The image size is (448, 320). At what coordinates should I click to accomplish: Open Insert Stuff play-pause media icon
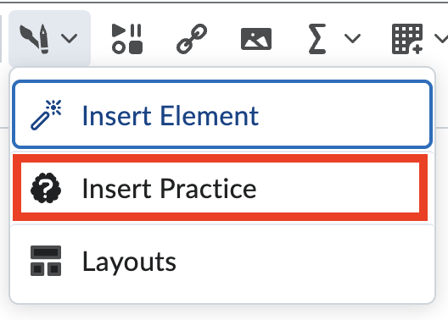click(x=127, y=38)
